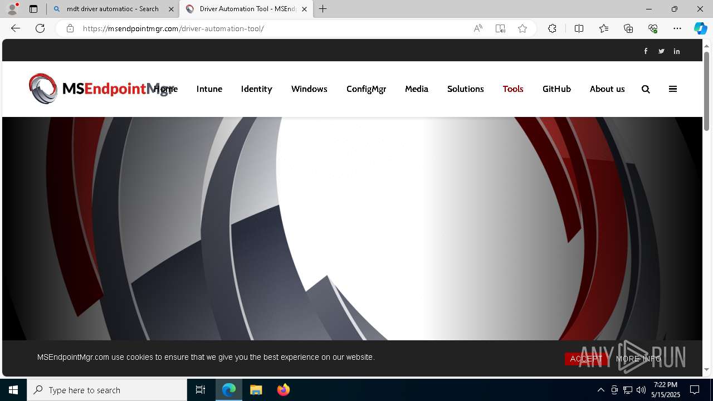Open the site's LinkedIn page icon
Image resolution: width=713 pixels, height=401 pixels.
point(677,51)
